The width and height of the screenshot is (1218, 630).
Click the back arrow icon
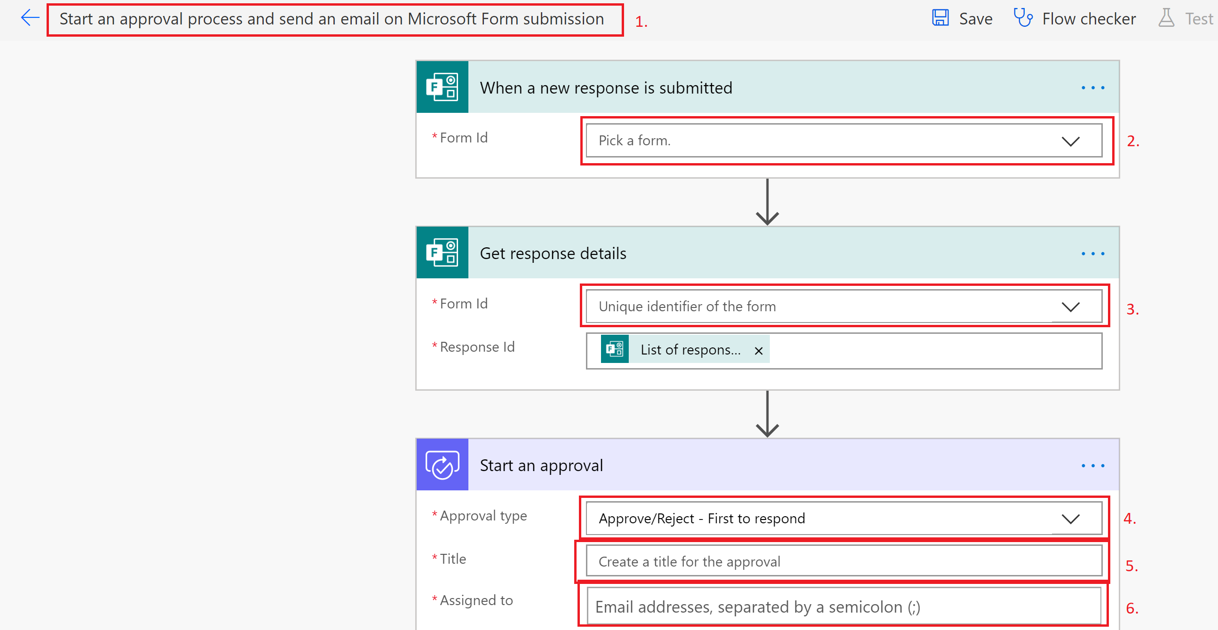[x=30, y=18]
